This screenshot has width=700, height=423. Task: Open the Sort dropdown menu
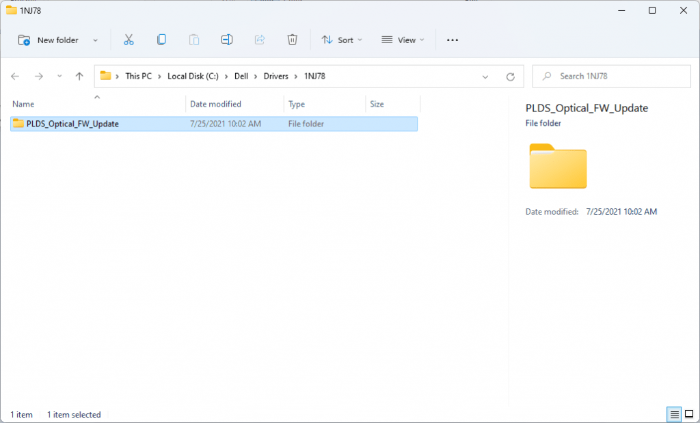(x=342, y=40)
